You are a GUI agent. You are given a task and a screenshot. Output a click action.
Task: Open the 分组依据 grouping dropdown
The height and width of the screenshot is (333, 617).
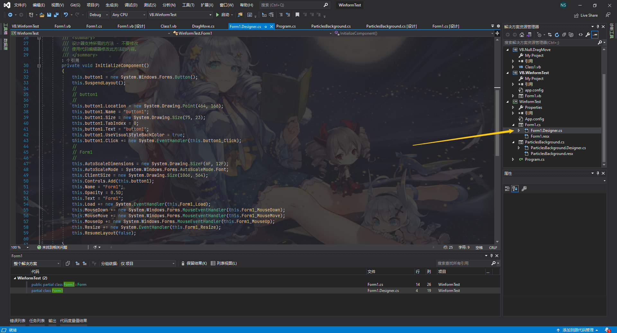tap(148, 263)
